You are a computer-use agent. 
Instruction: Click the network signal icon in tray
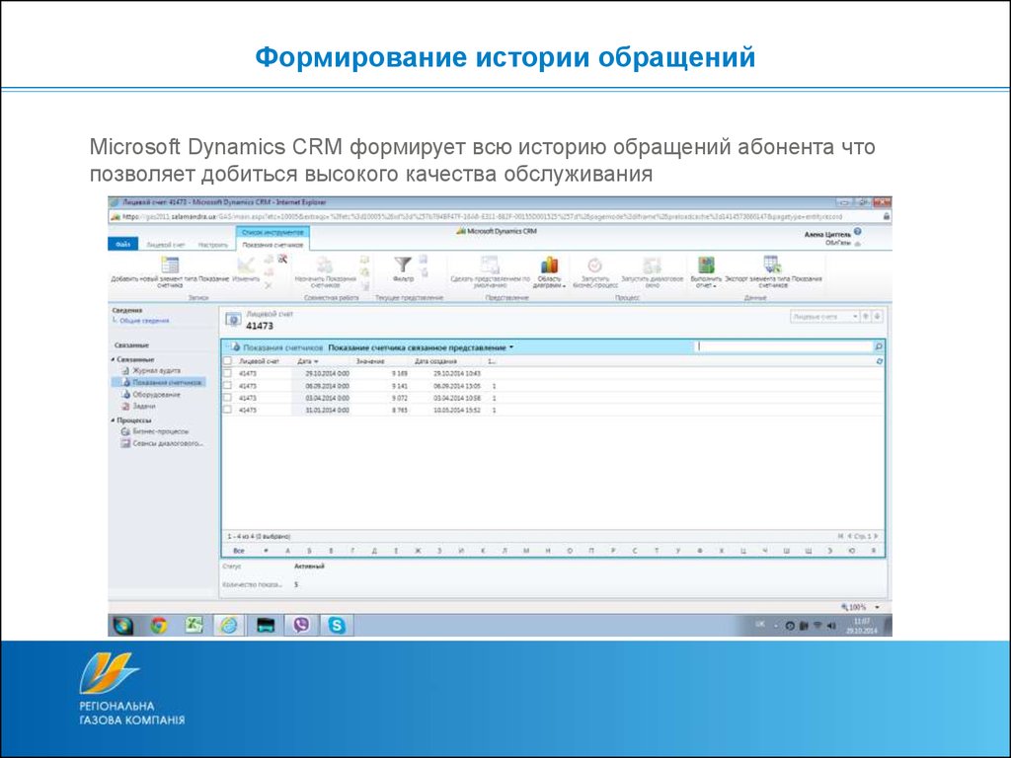tap(817, 626)
